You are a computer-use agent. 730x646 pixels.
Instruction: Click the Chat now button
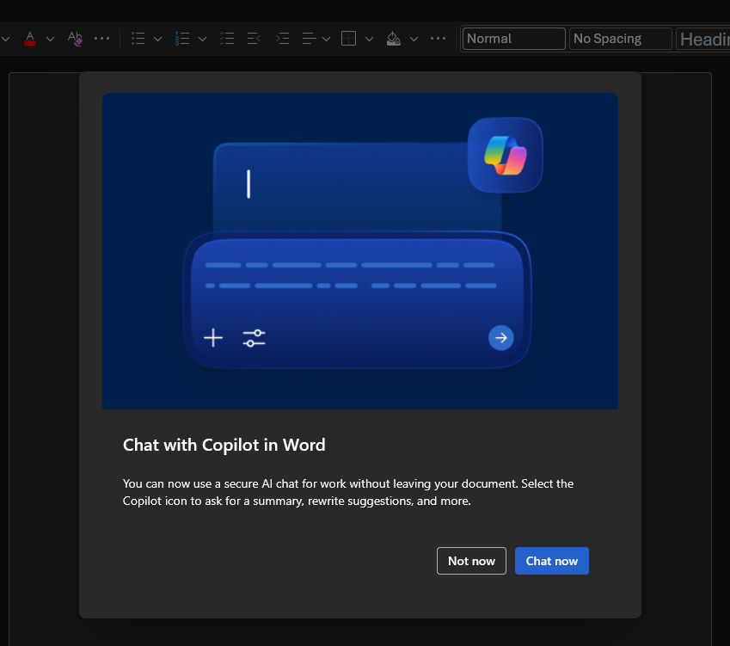coord(552,561)
